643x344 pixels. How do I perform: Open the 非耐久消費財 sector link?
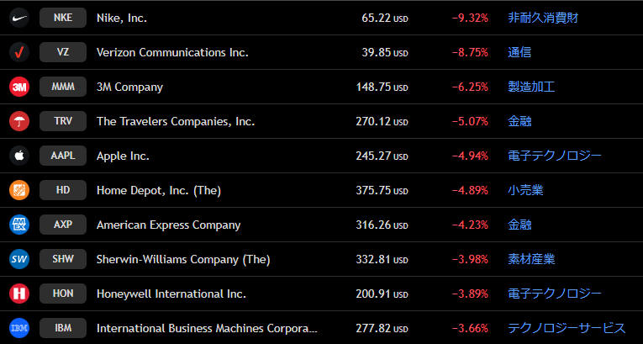tap(542, 18)
